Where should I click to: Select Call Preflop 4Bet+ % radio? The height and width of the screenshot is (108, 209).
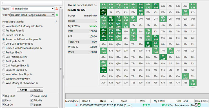[4, 66]
